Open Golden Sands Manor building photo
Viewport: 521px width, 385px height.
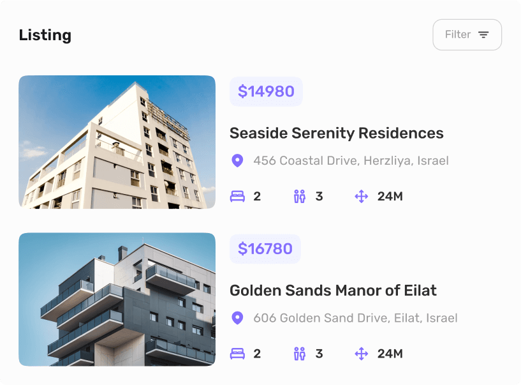[117, 299]
